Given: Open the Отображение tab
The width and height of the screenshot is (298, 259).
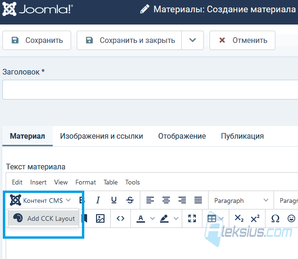Looking at the screenshot, I should click(182, 136).
